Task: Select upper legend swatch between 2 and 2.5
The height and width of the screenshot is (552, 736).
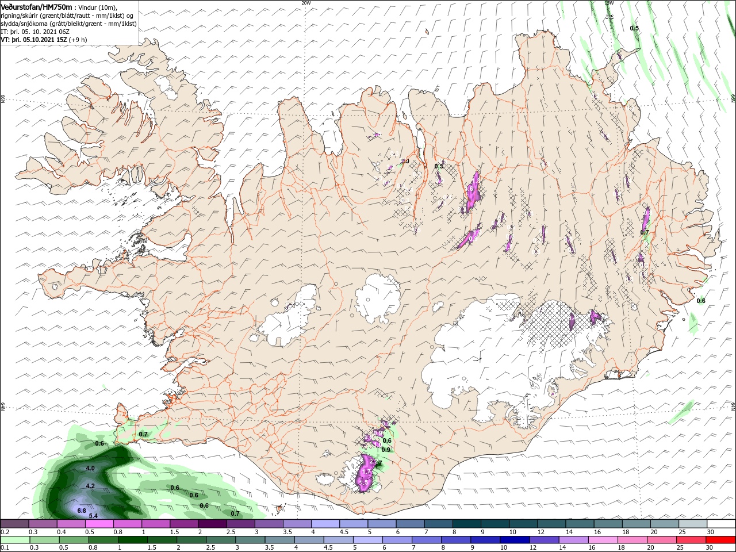Action: 212,523
